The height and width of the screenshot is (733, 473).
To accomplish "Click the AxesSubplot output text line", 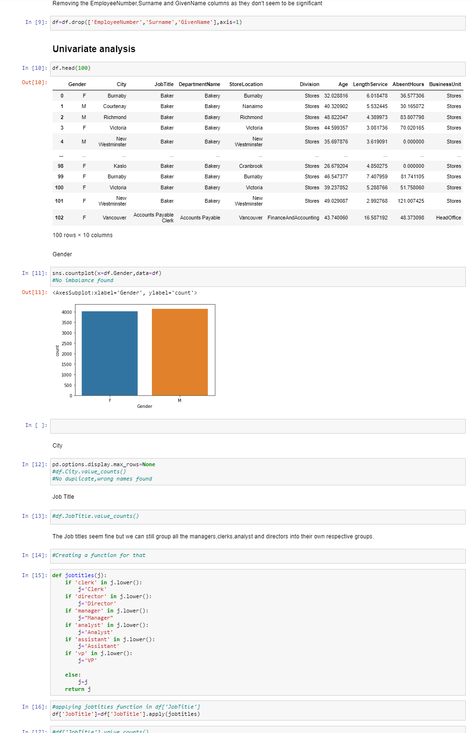I will (125, 292).
